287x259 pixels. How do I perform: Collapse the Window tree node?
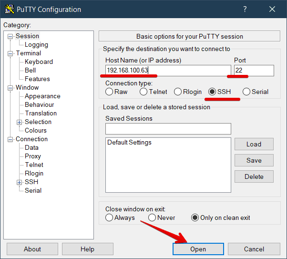pos(10,88)
